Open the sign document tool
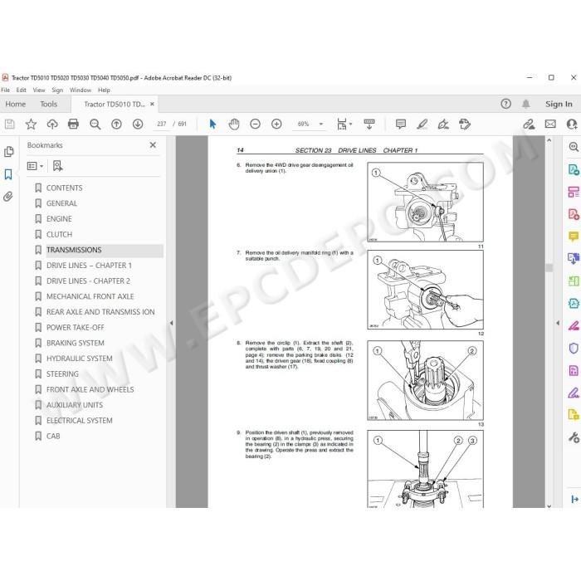 point(443,124)
